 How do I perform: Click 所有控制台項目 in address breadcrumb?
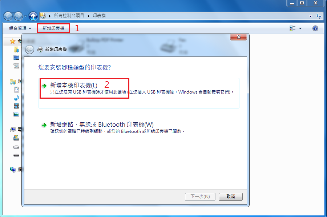pyautogui.click(x=69, y=16)
